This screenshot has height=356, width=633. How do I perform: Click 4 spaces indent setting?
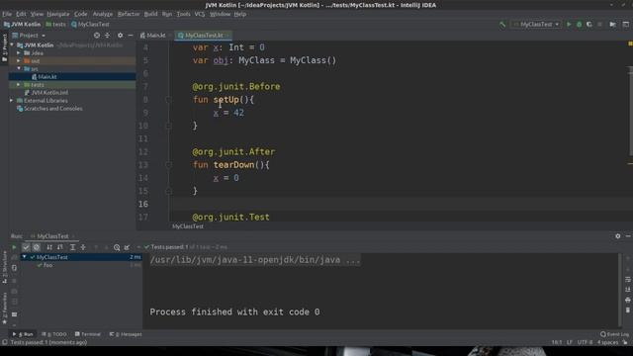[607, 342]
